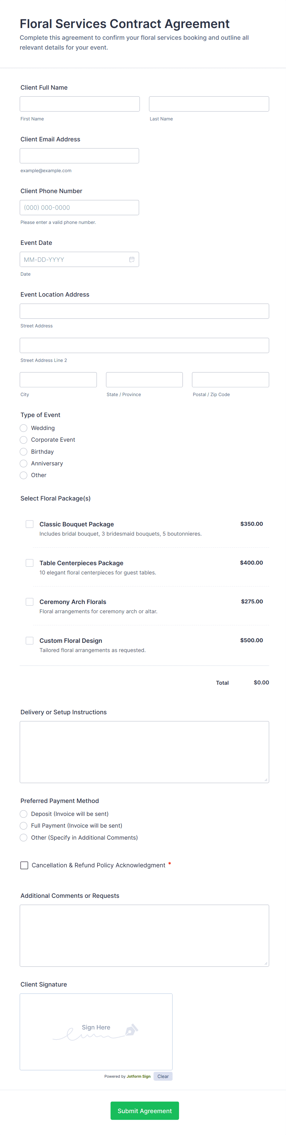
Task: Click the Sign Here signature pad
Action: 96,1032
